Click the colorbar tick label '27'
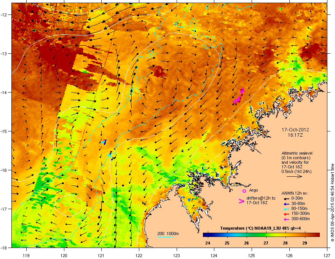The image size is (335, 259). [x=266, y=243]
